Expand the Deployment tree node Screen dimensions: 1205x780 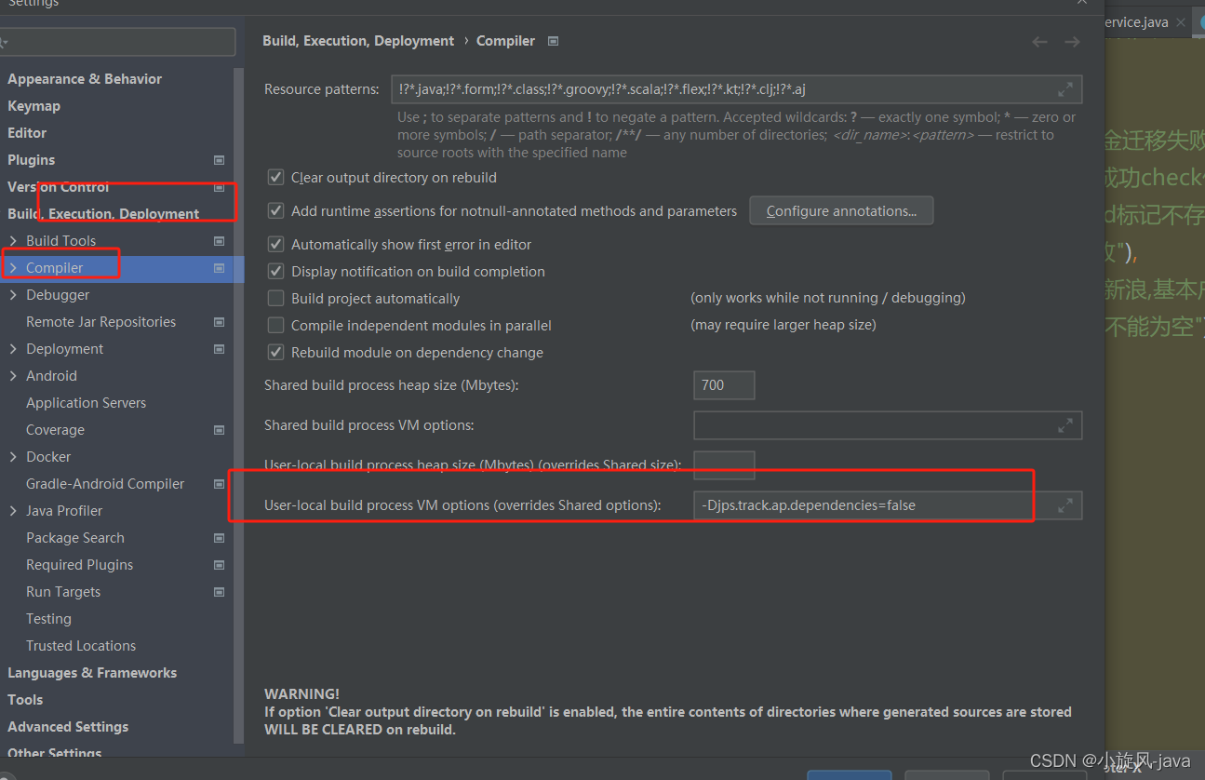click(13, 349)
